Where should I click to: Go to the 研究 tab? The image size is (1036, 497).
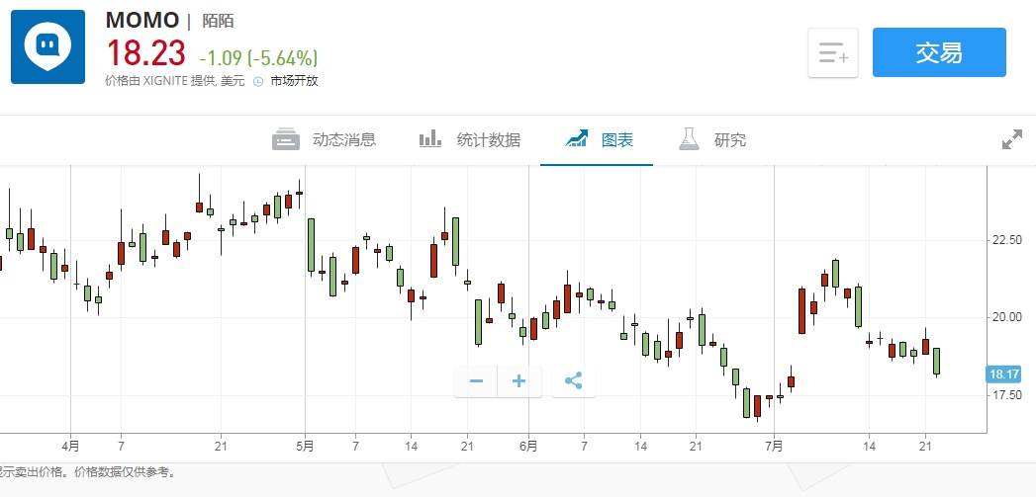[730, 140]
